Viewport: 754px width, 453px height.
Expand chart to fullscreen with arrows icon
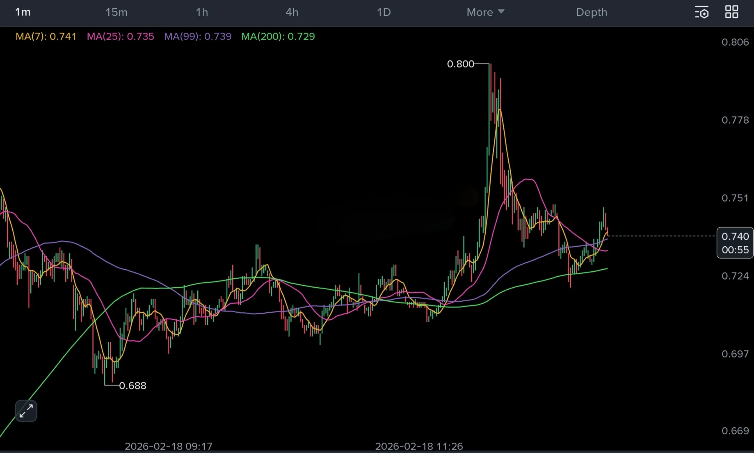(x=26, y=411)
